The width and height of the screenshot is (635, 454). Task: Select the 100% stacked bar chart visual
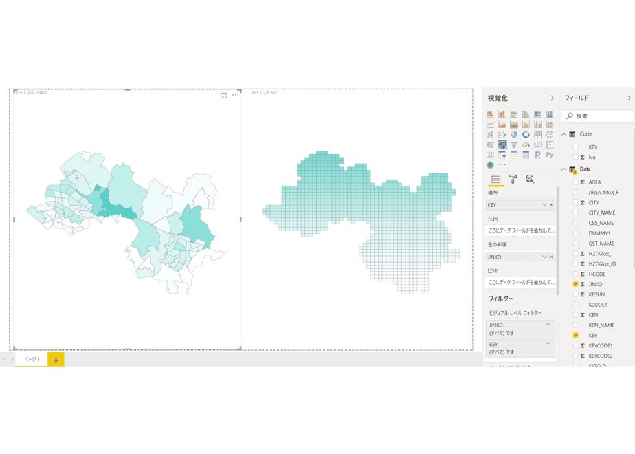click(538, 114)
